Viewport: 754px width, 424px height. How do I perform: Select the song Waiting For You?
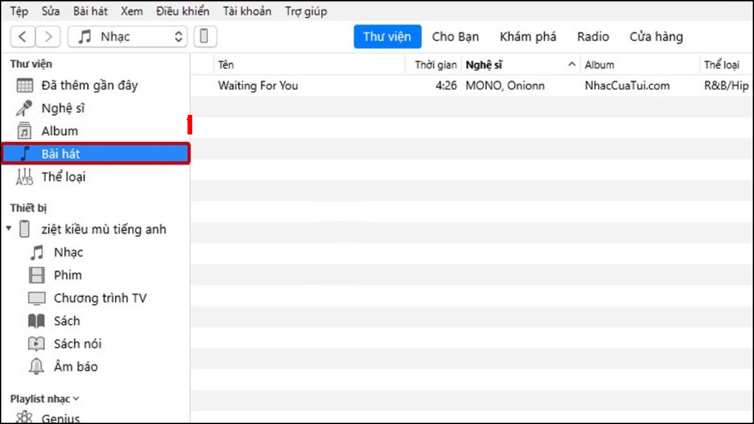tap(258, 85)
